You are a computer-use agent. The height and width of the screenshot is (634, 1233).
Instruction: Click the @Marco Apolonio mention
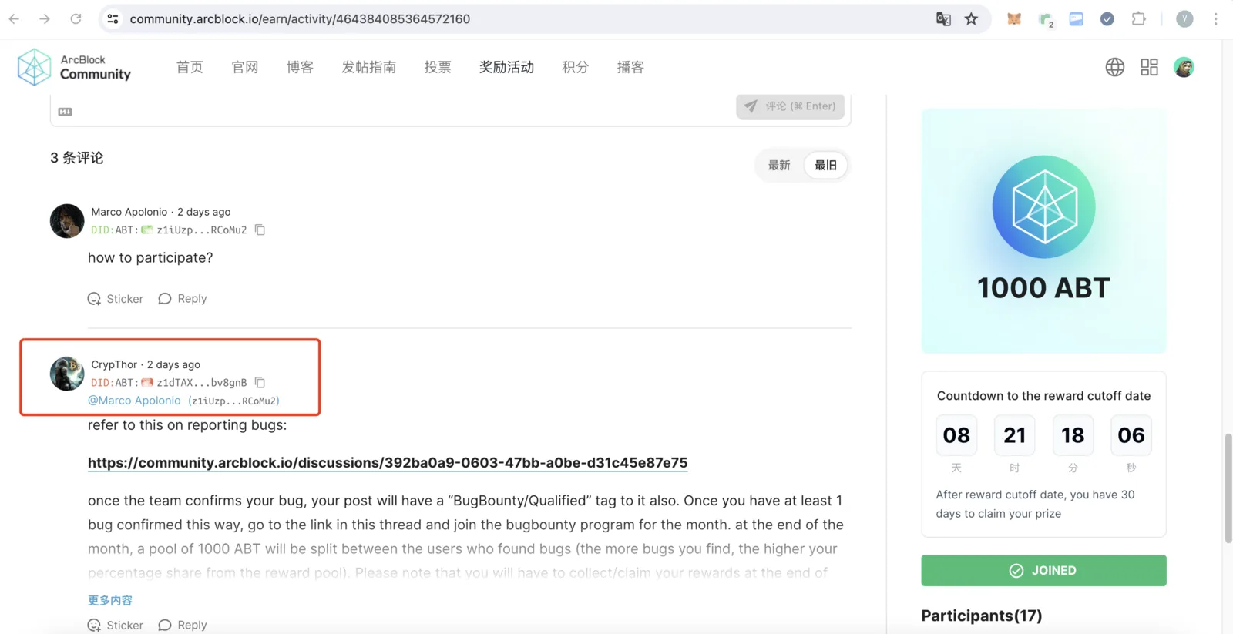tap(134, 401)
